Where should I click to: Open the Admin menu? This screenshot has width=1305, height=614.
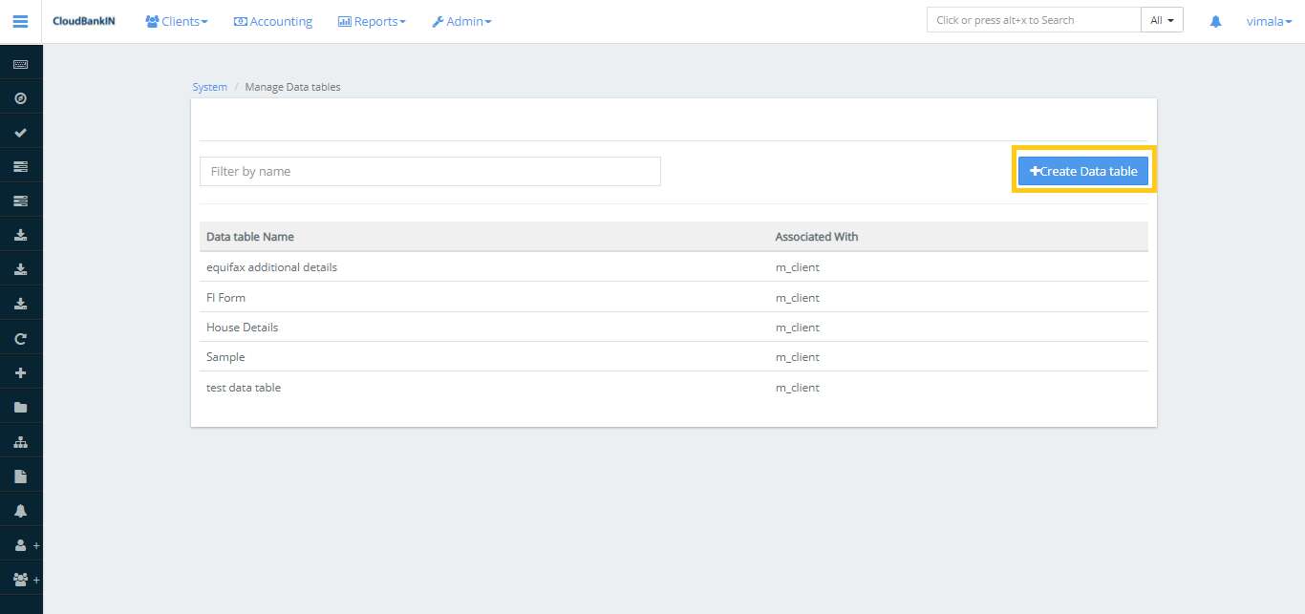(461, 21)
